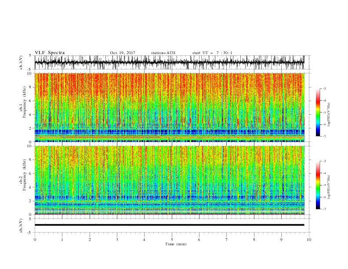348x269 pixels.
Task: Click the time-axis tick label "10"
Action: tap(309, 240)
